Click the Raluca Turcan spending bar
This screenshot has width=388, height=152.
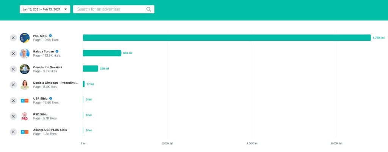pos(102,53)
